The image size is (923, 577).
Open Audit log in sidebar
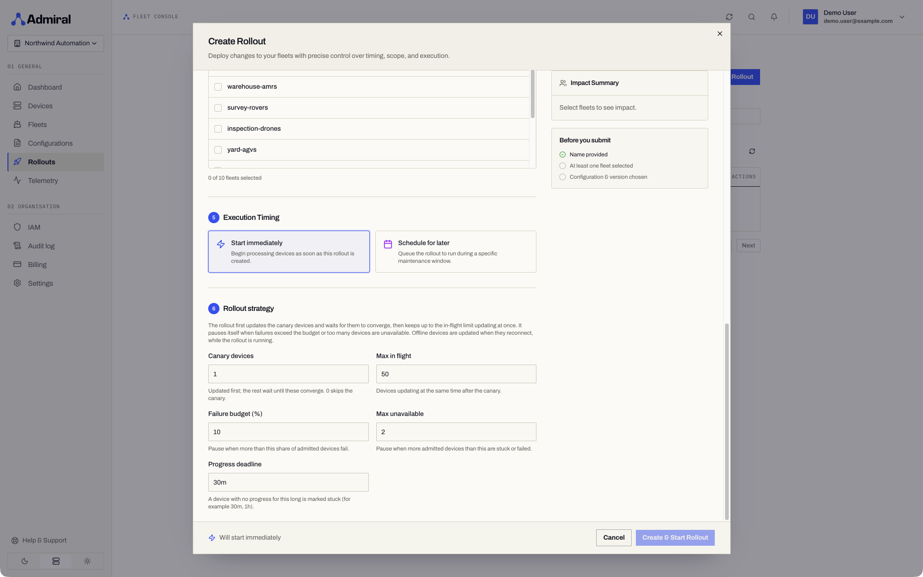(x=56, y=246)
